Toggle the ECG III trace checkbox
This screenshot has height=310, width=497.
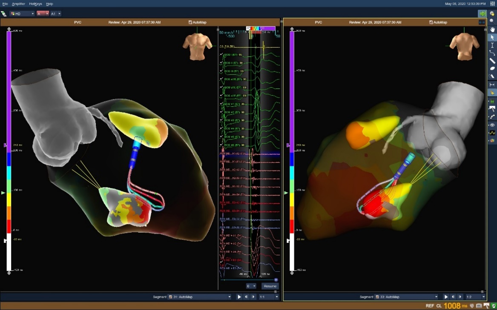coord(221,71)
